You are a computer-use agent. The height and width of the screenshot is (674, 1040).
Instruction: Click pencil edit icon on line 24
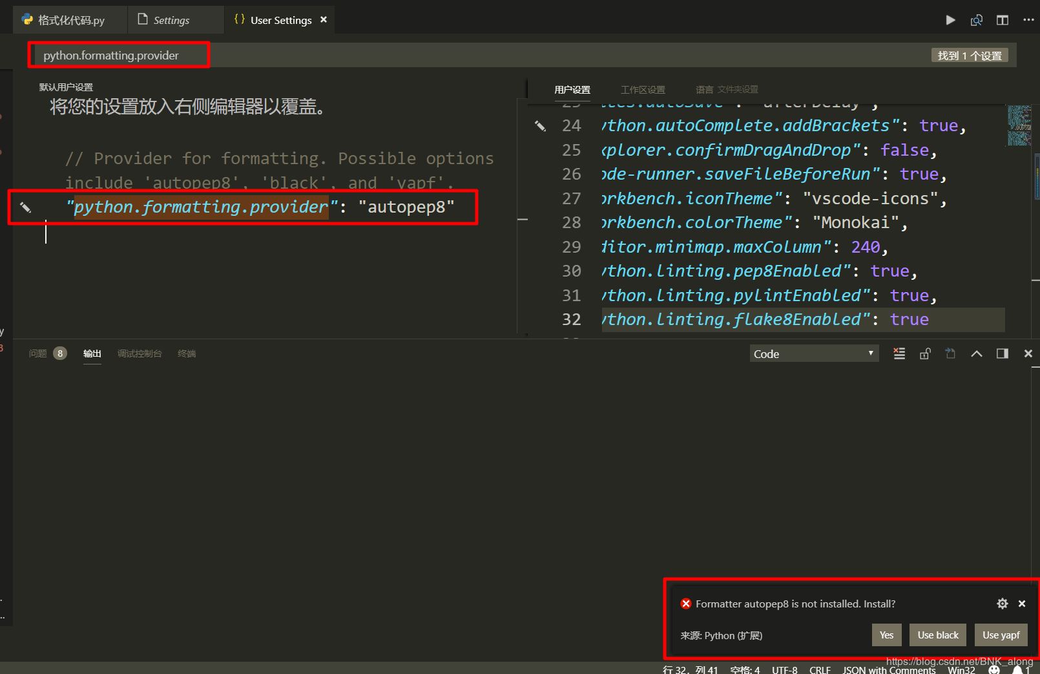540,126
